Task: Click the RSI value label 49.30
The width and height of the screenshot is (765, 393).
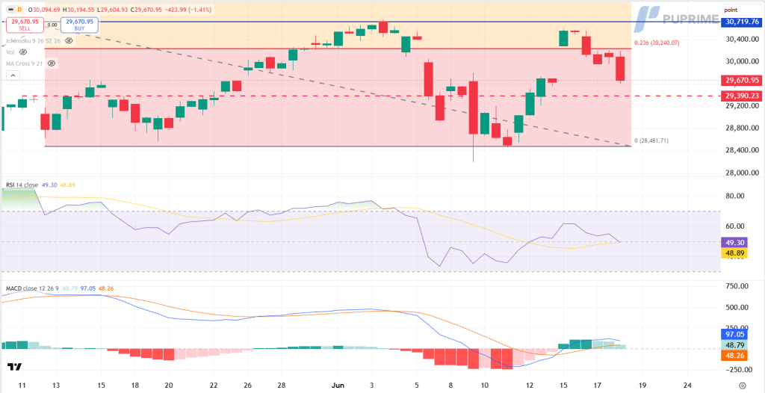Action: (x=734, y=242)
